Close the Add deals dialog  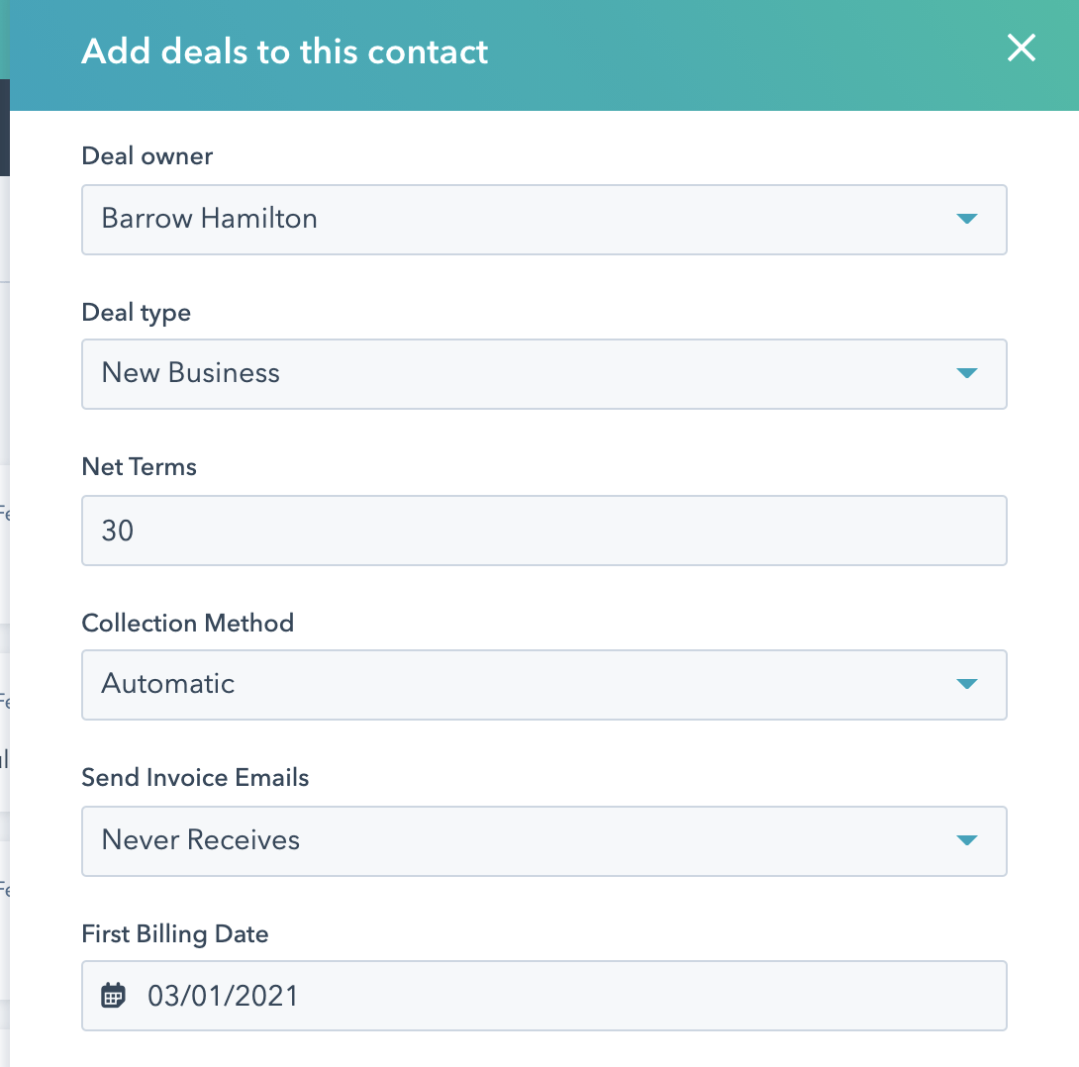click(x=1021, y=48)
